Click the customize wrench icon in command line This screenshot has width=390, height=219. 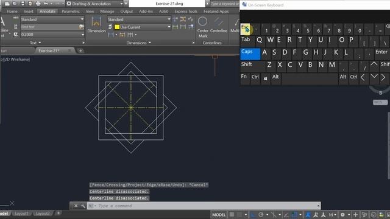[x=83, y=206]
